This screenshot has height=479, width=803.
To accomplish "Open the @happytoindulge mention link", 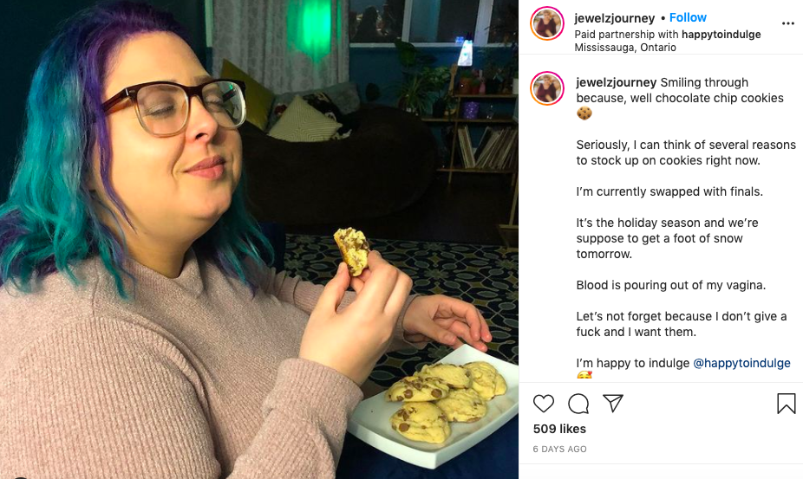I will pos(741,363).
